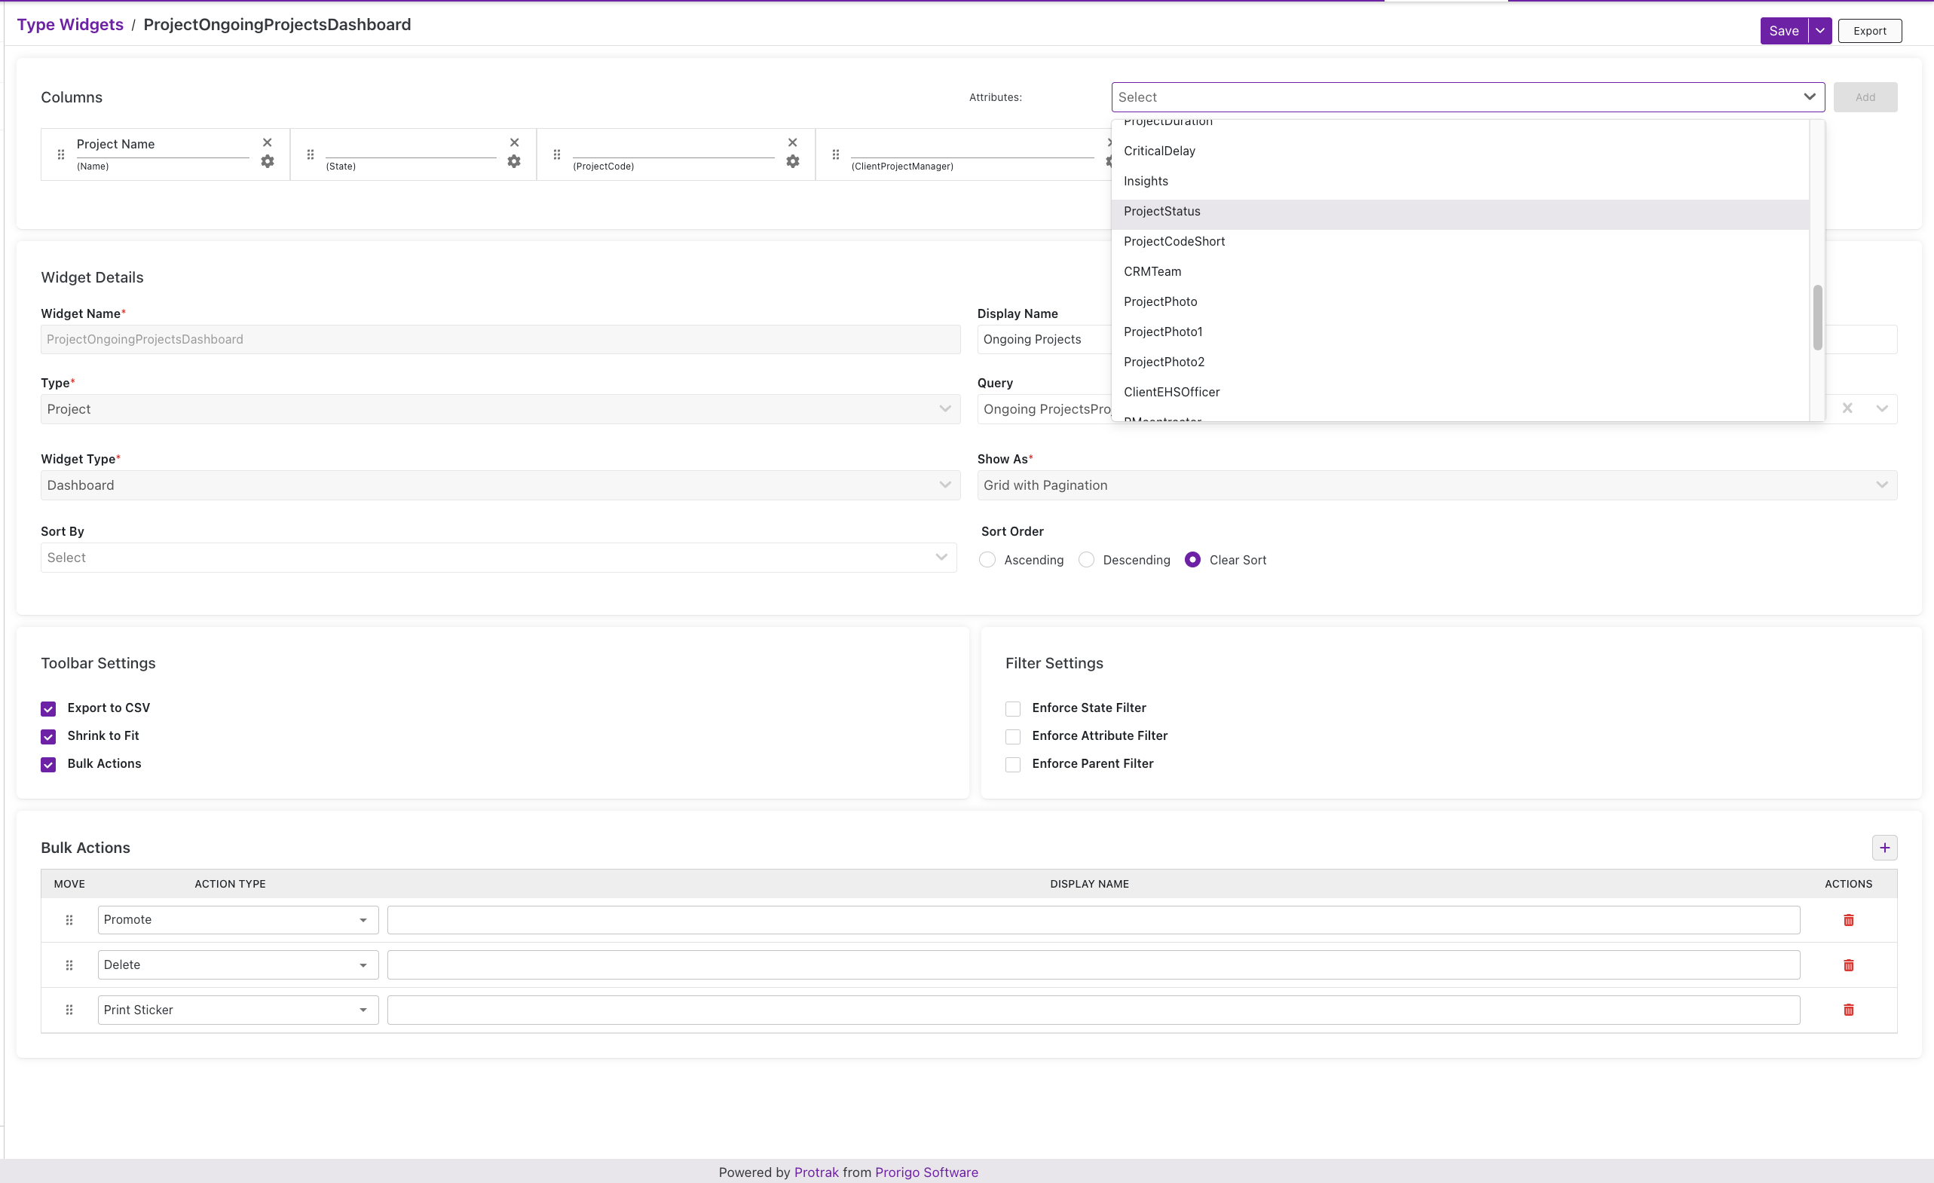1934x1183 pixels.
Task: Choose ProjectPhoto2 from attributes list
Action: pyautogui.click(x=1460, y=362)
